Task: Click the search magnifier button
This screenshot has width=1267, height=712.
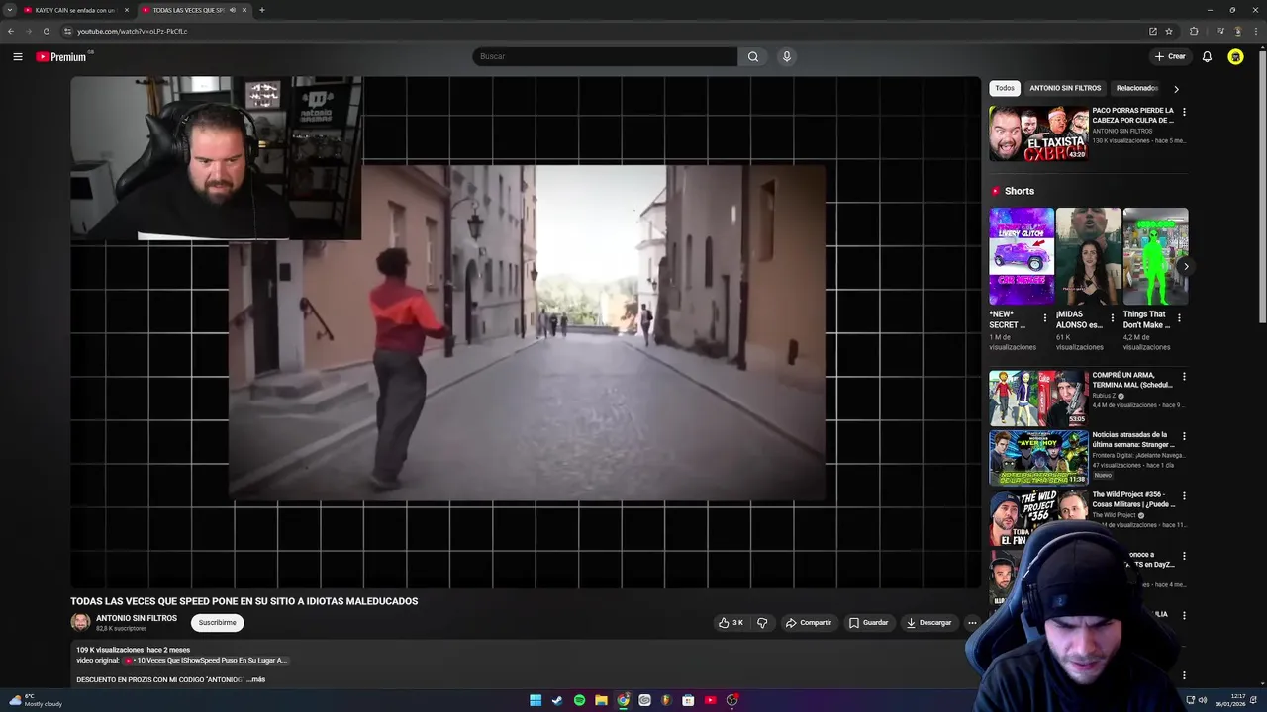Action: coord(753,56)
